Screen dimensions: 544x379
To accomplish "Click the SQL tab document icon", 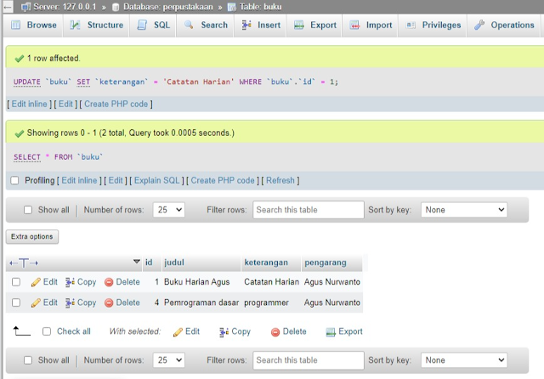I will tap(142, 25).
